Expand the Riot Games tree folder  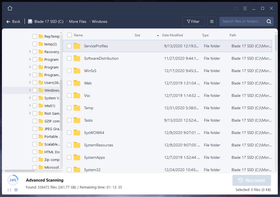coord(30,113)
